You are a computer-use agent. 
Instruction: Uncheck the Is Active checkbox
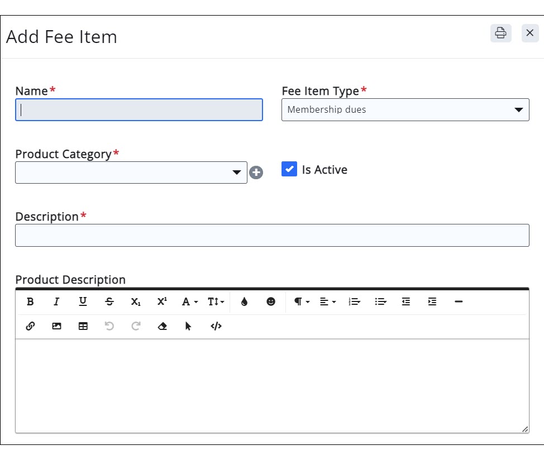[289, 169]
